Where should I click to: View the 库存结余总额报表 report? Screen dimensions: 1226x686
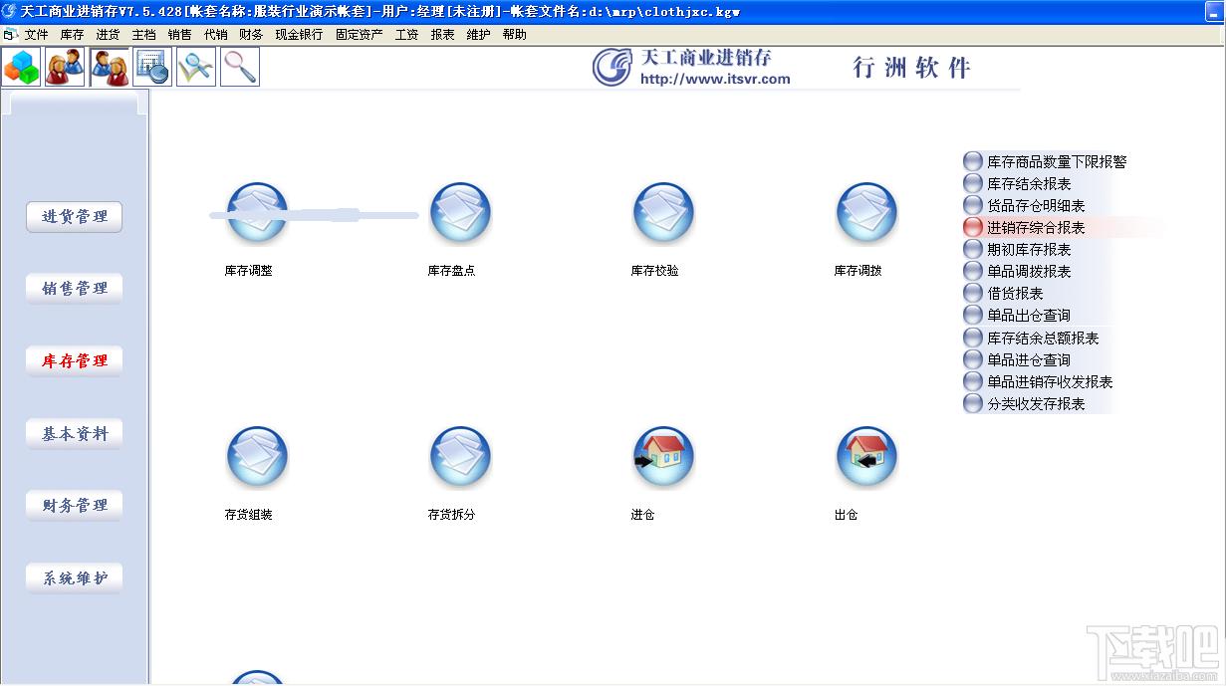pyautogui.click(x=1031, y=338)
